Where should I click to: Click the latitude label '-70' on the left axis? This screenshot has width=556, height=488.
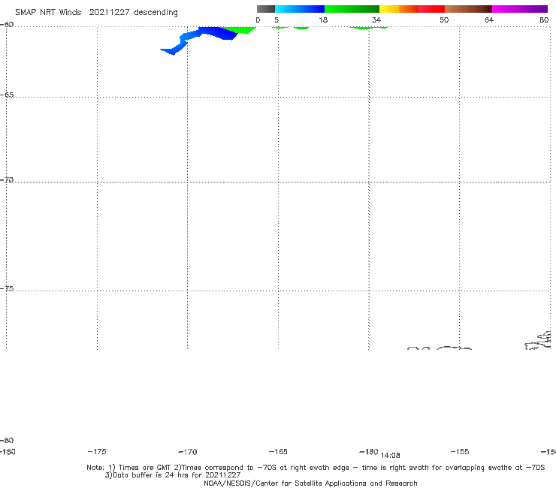[7, 180]
